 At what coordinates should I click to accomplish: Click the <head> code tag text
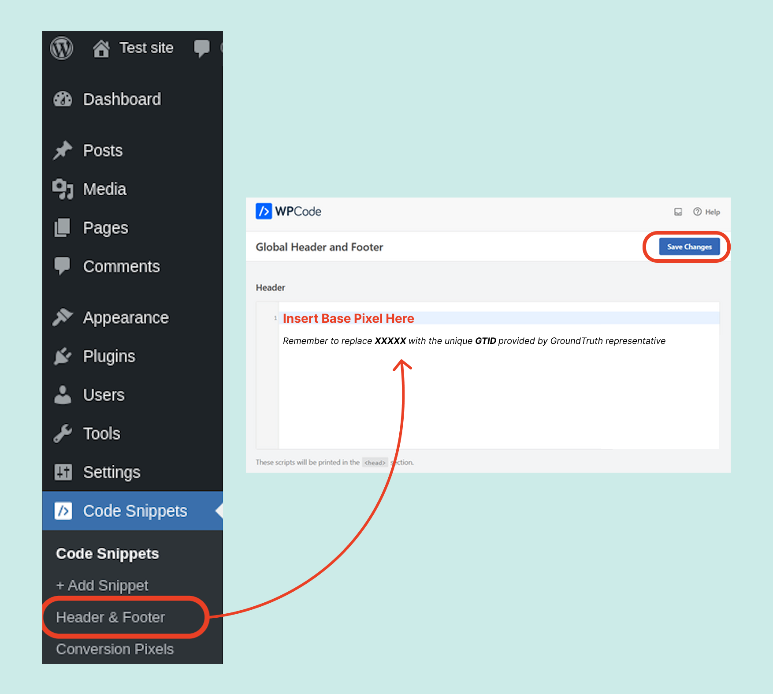375,463
